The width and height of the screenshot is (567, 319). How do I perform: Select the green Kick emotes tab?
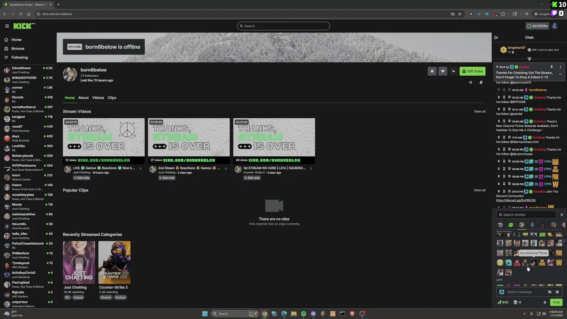(511, 225)
